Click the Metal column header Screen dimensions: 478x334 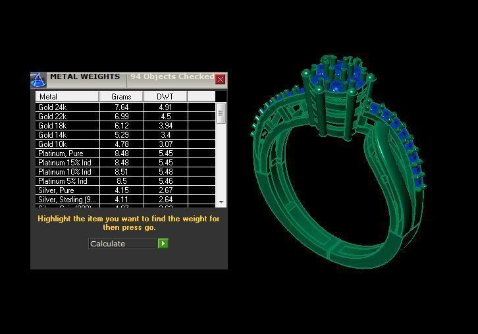click(67, 96)
